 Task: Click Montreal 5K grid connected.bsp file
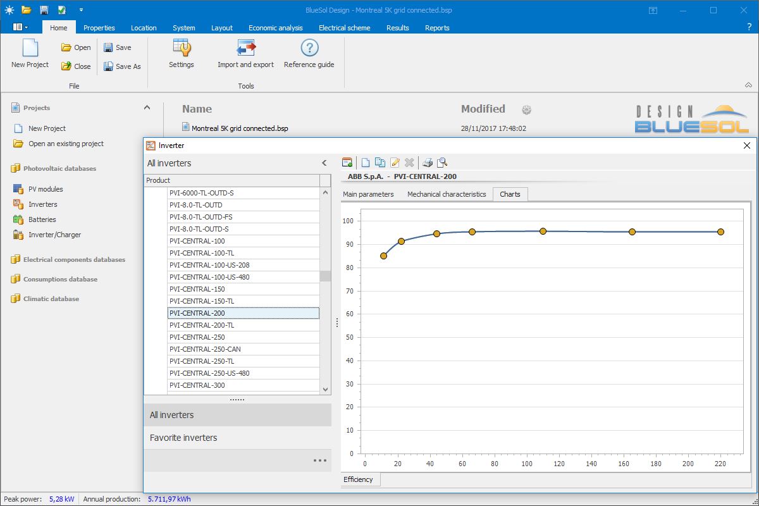click(240, 128)
